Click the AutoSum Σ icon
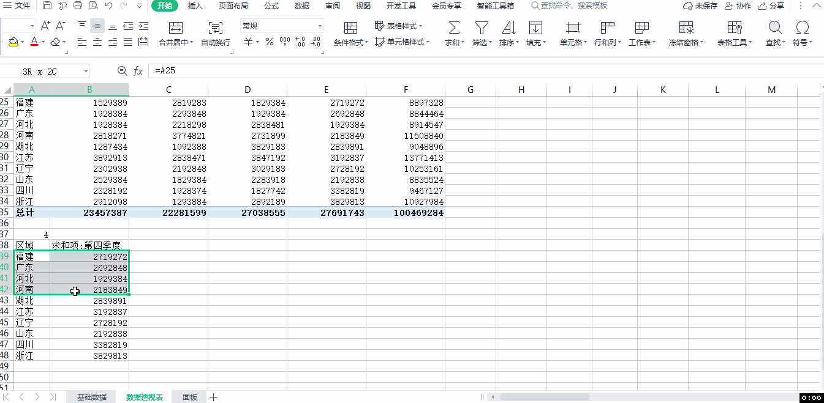Image resolution: width=824 pixels, height=403 pixels. click(x=454, y=28)
